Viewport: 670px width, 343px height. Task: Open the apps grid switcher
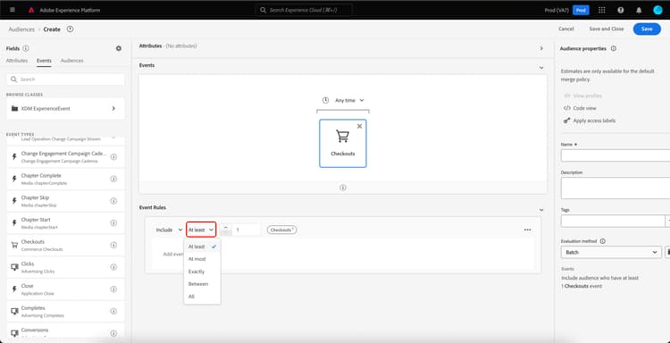601,10
